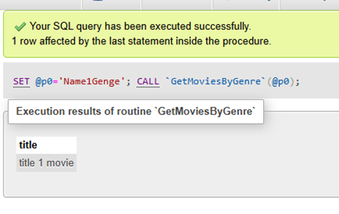Open the leftmost tab segment at top
This screenshot has height=214, width=339.
pos(40,5)
